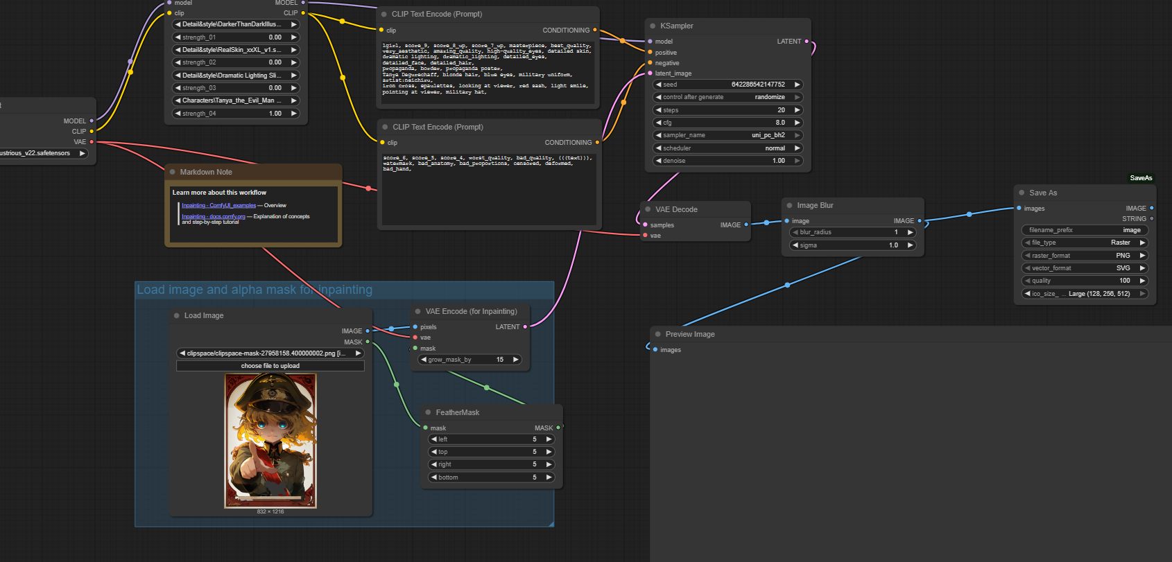This screenshot has height=562, width=1172.
Task: Open the Tanya_the_Evil_Man LoRA selector
Action: point(236,100)
